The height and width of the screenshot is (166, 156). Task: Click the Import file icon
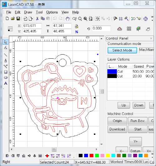coord(25,19)
